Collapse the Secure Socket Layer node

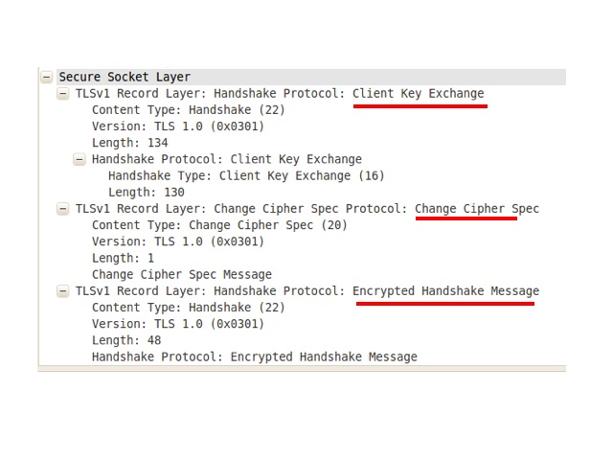tap(47, 77)
